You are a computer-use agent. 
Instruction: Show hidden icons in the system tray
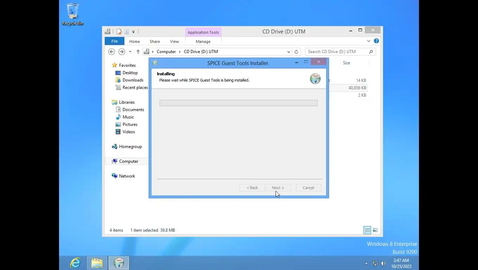pyautogui.click(x=366, y=263)
